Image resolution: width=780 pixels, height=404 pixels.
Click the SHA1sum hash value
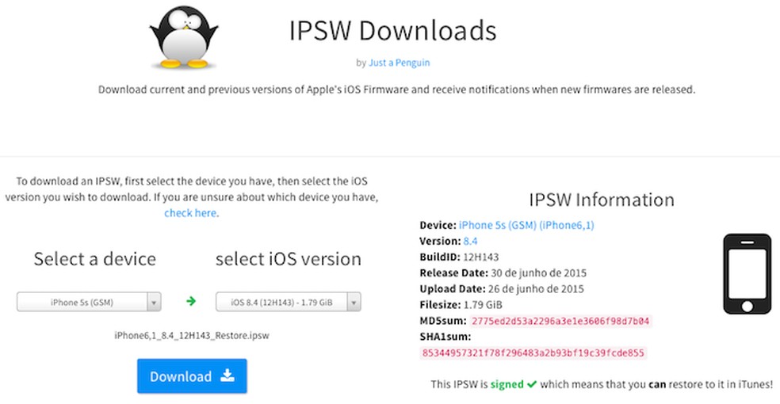(533, 353)
